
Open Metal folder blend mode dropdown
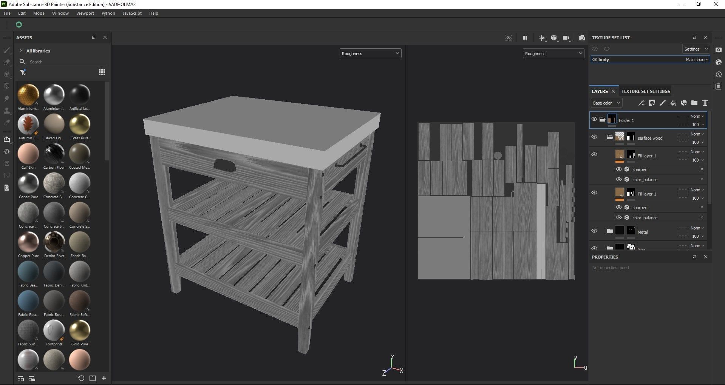click(x=697, y=228)
